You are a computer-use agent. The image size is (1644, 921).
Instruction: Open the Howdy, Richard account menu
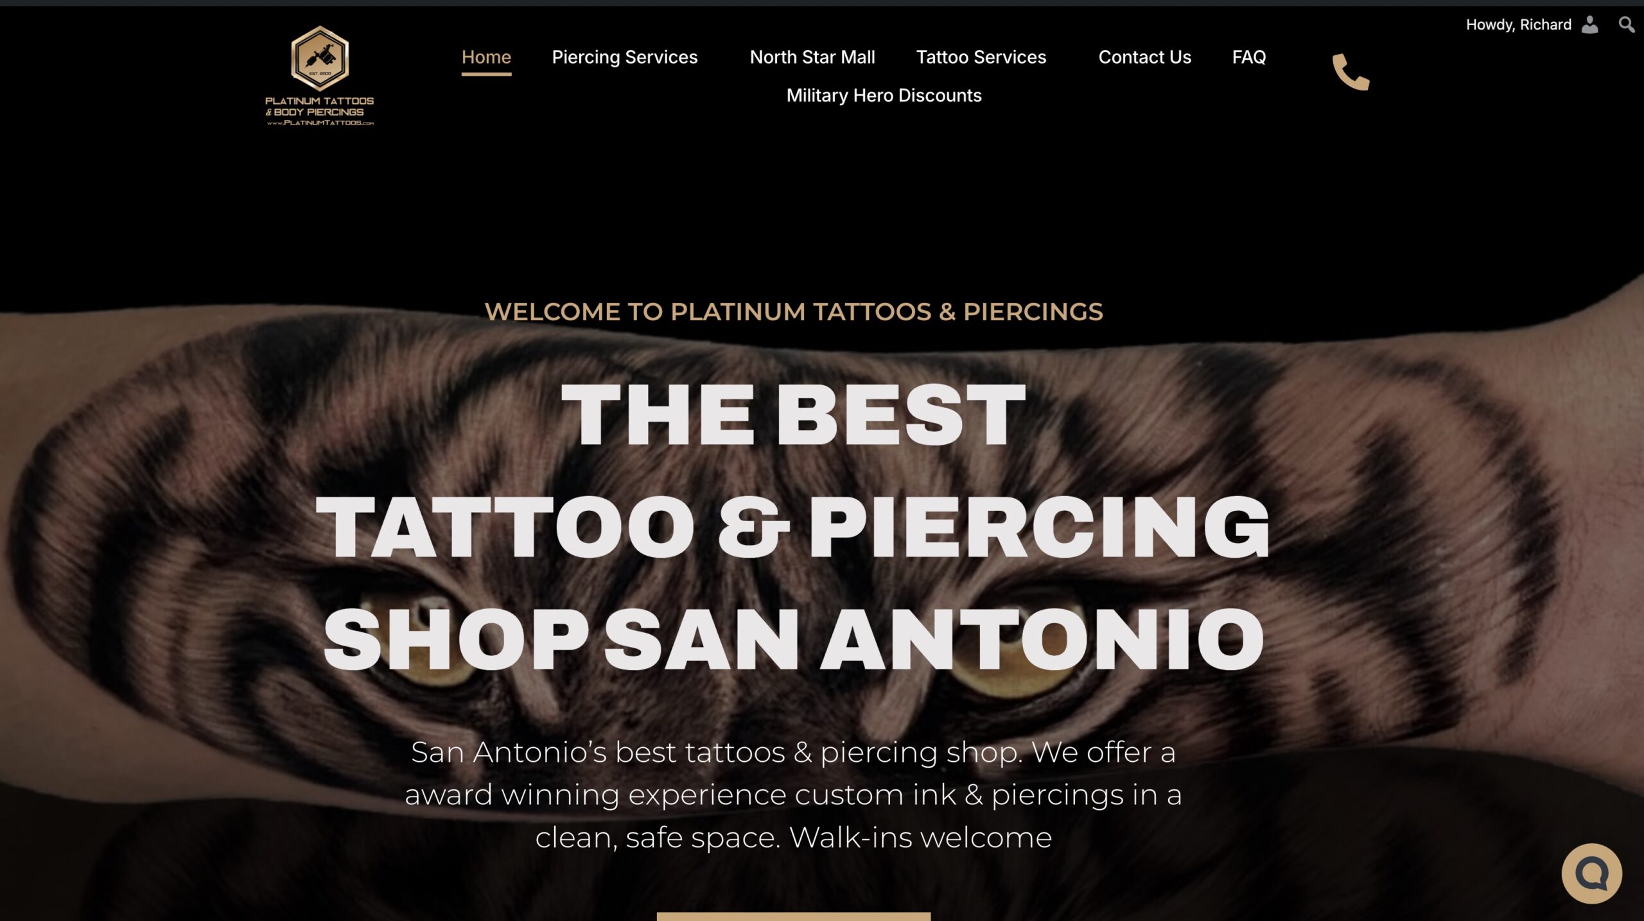tap(1518, 25)
